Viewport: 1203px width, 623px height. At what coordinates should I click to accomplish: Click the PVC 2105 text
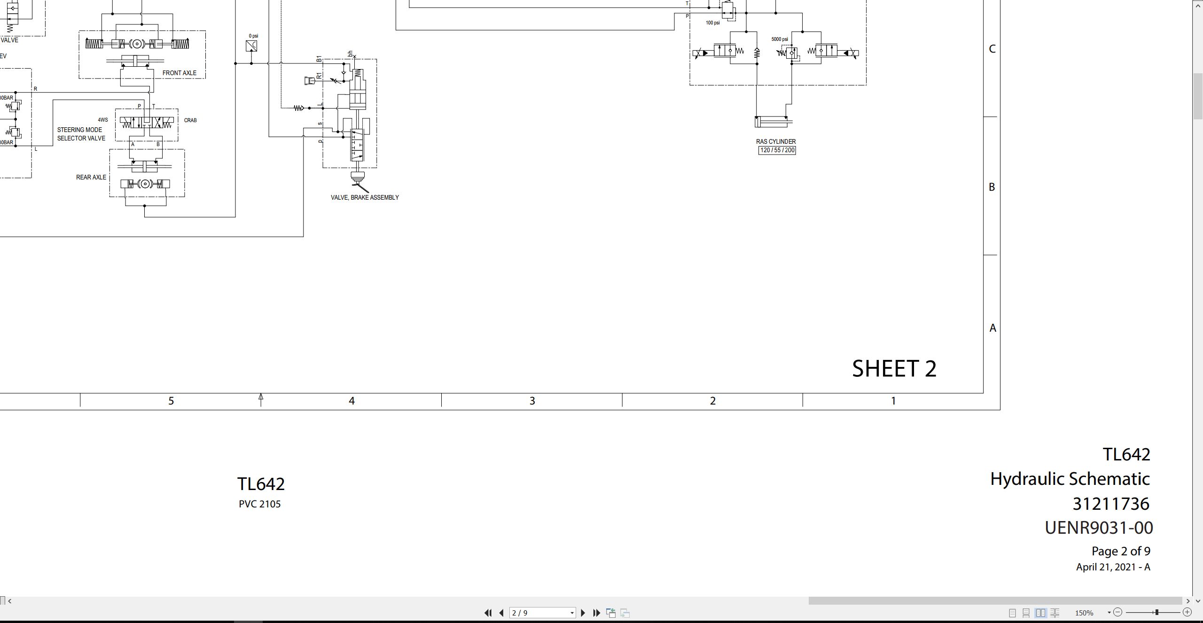(x=260, y=504)
